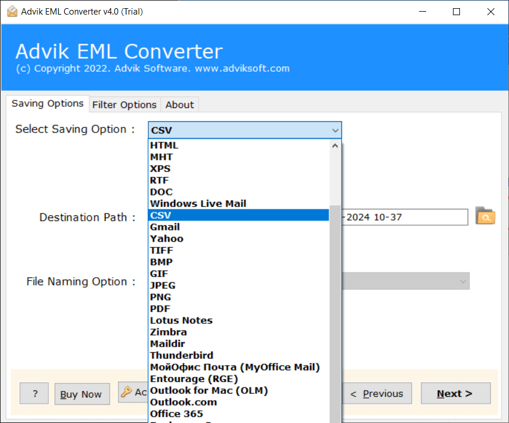Viewport: 509px width, 423px height.
Task: Pick JPEG from the saving options
Action: tap(239, 285)
